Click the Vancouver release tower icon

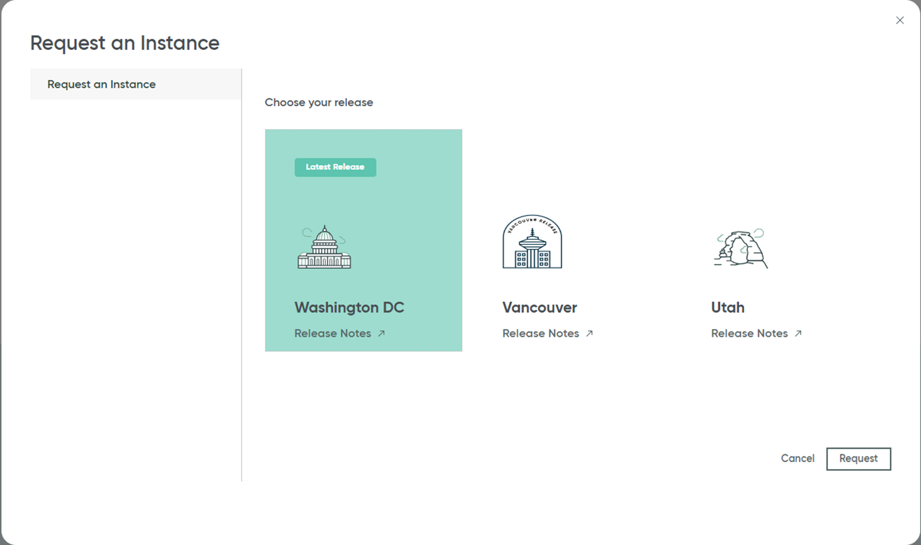[532, 242]
